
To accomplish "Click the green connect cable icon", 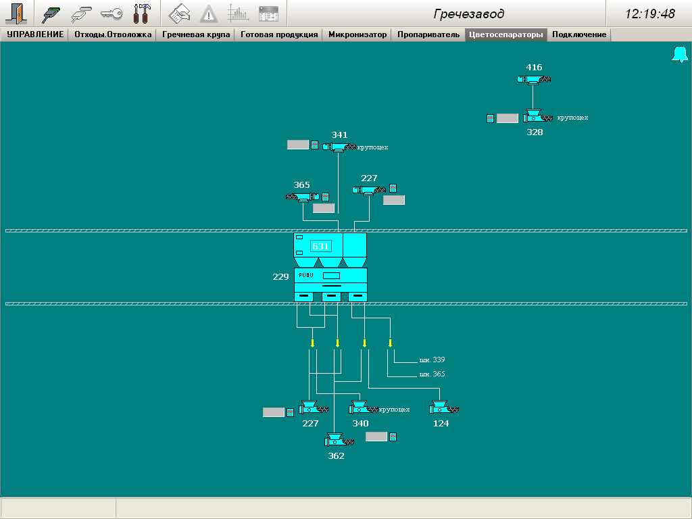I will [51, 14].
